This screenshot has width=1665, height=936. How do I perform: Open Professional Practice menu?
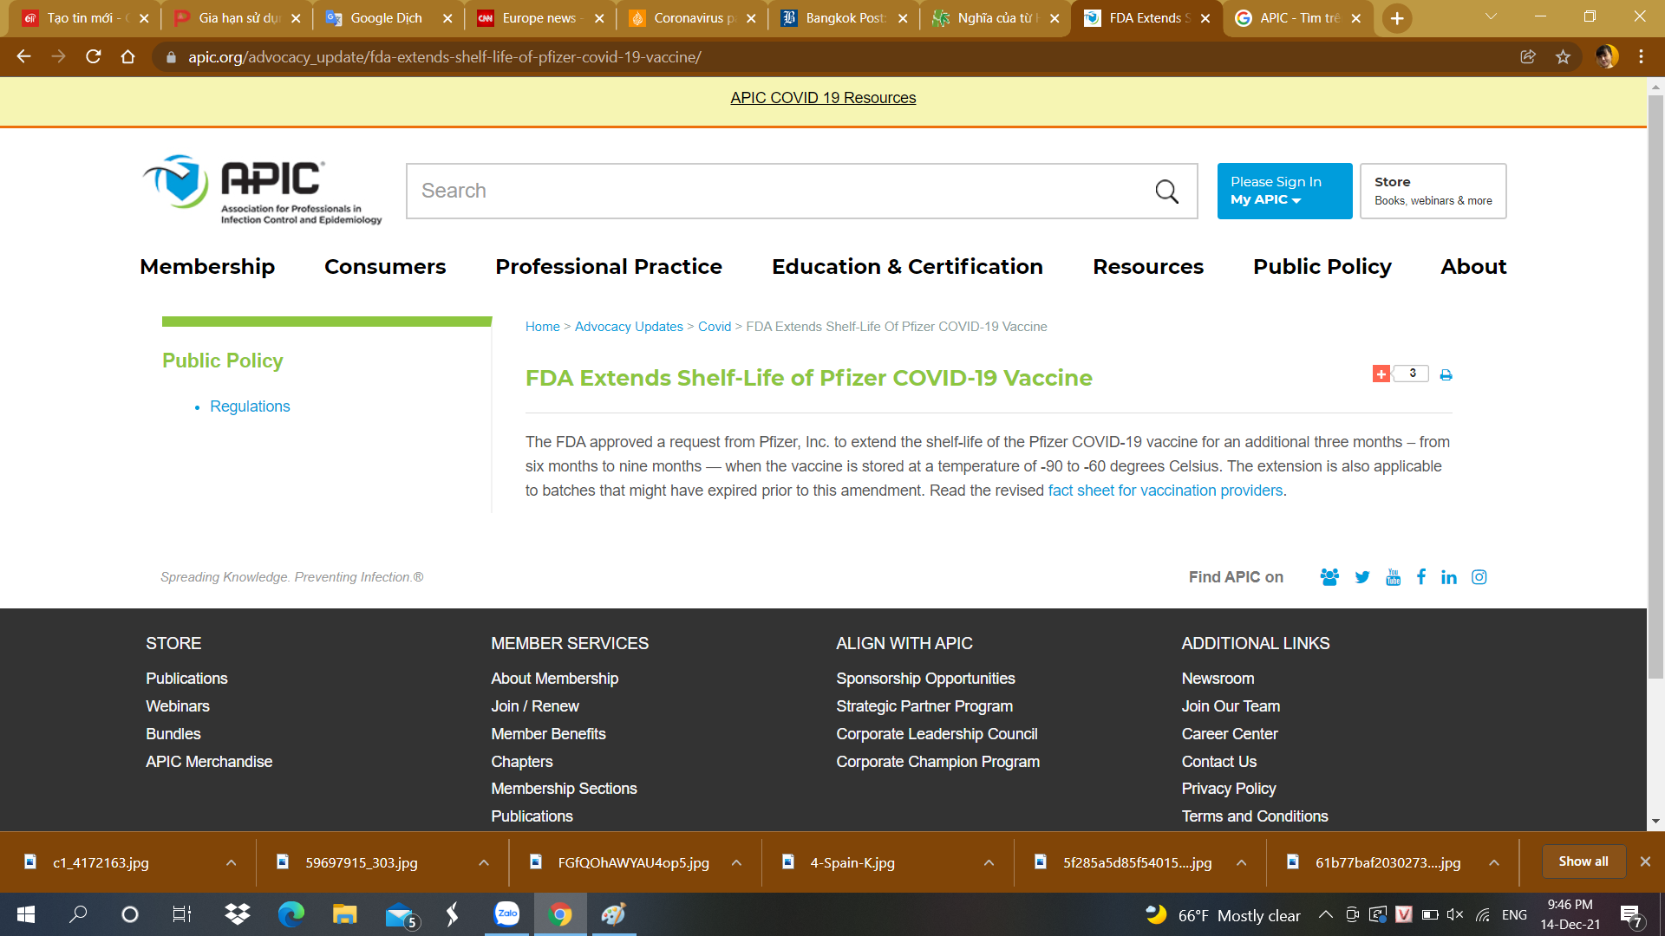click(609, 267)
